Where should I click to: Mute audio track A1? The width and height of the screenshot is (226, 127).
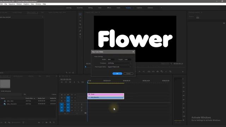click(75, 104)
